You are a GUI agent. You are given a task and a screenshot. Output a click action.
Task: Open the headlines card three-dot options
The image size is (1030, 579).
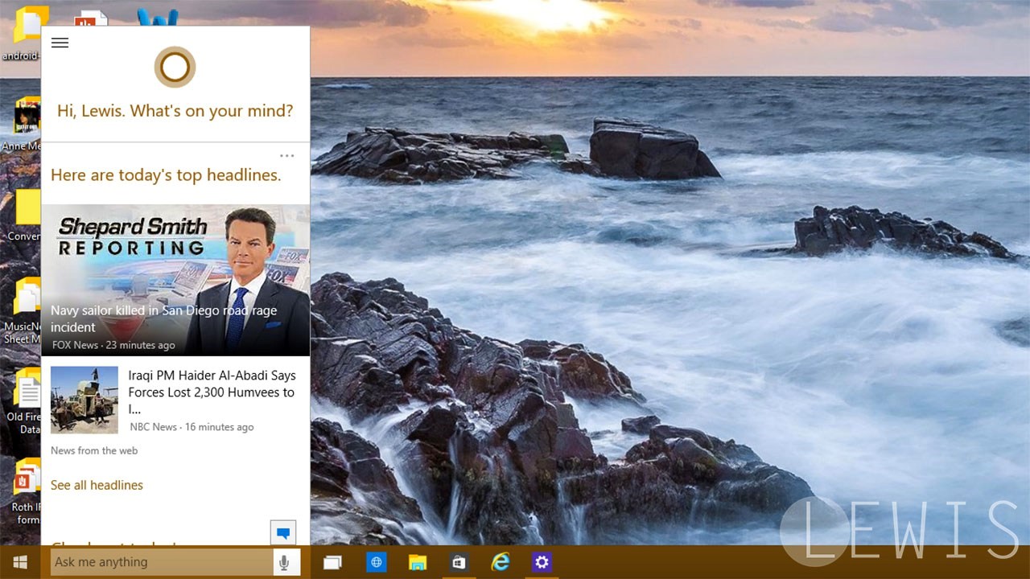click(287, 155)
